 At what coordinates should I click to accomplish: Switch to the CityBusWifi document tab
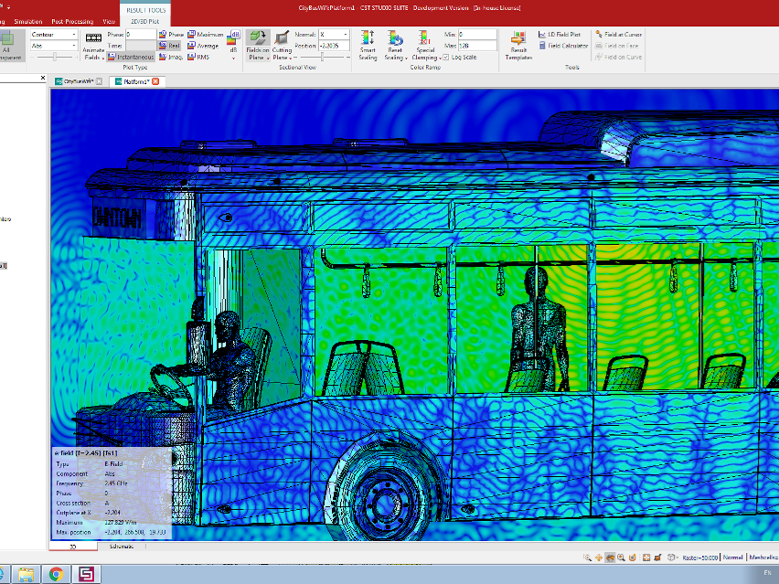tap(78, 81)
